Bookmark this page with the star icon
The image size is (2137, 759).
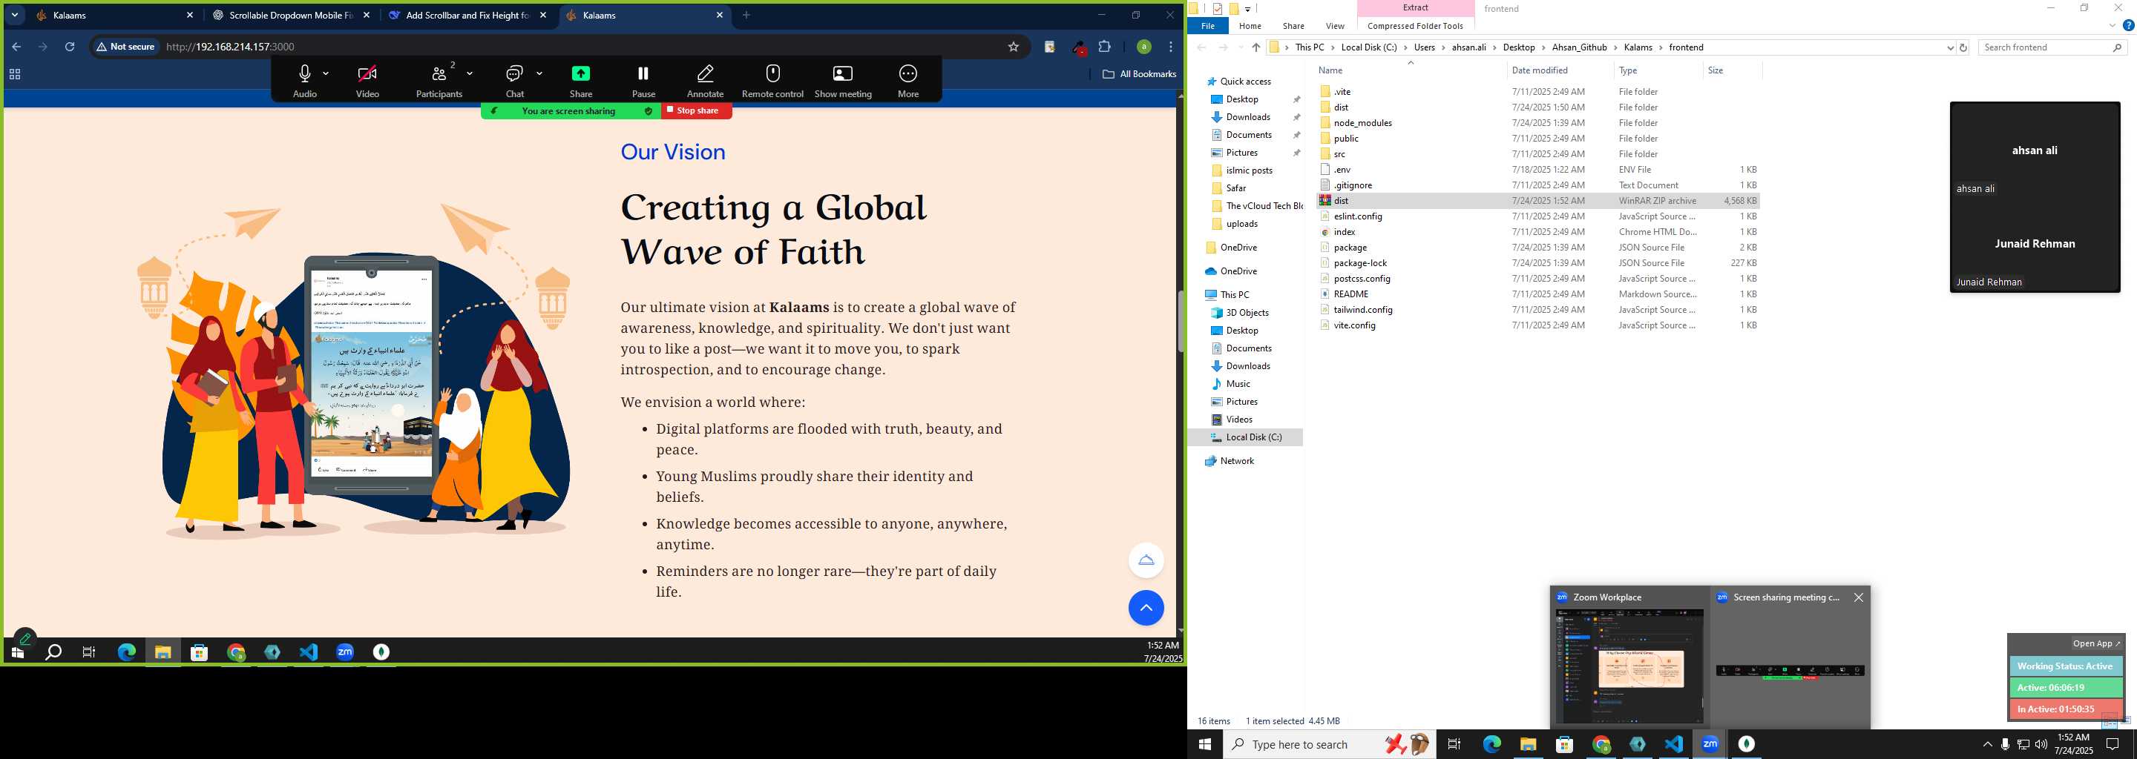[x=1013, y=47]
